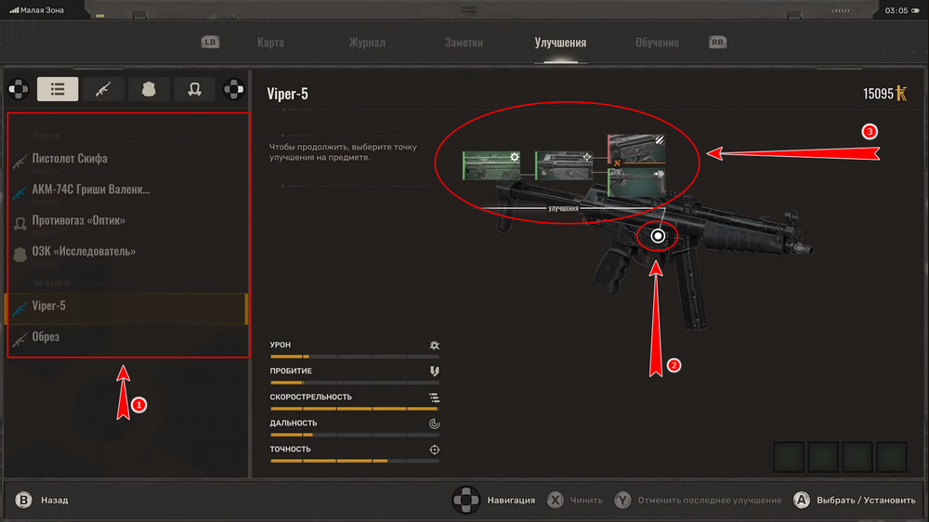The width and height of the screenshot is (929, 522).
Task: Switch to the Журнал tab
Action: (x=367, y=43)
